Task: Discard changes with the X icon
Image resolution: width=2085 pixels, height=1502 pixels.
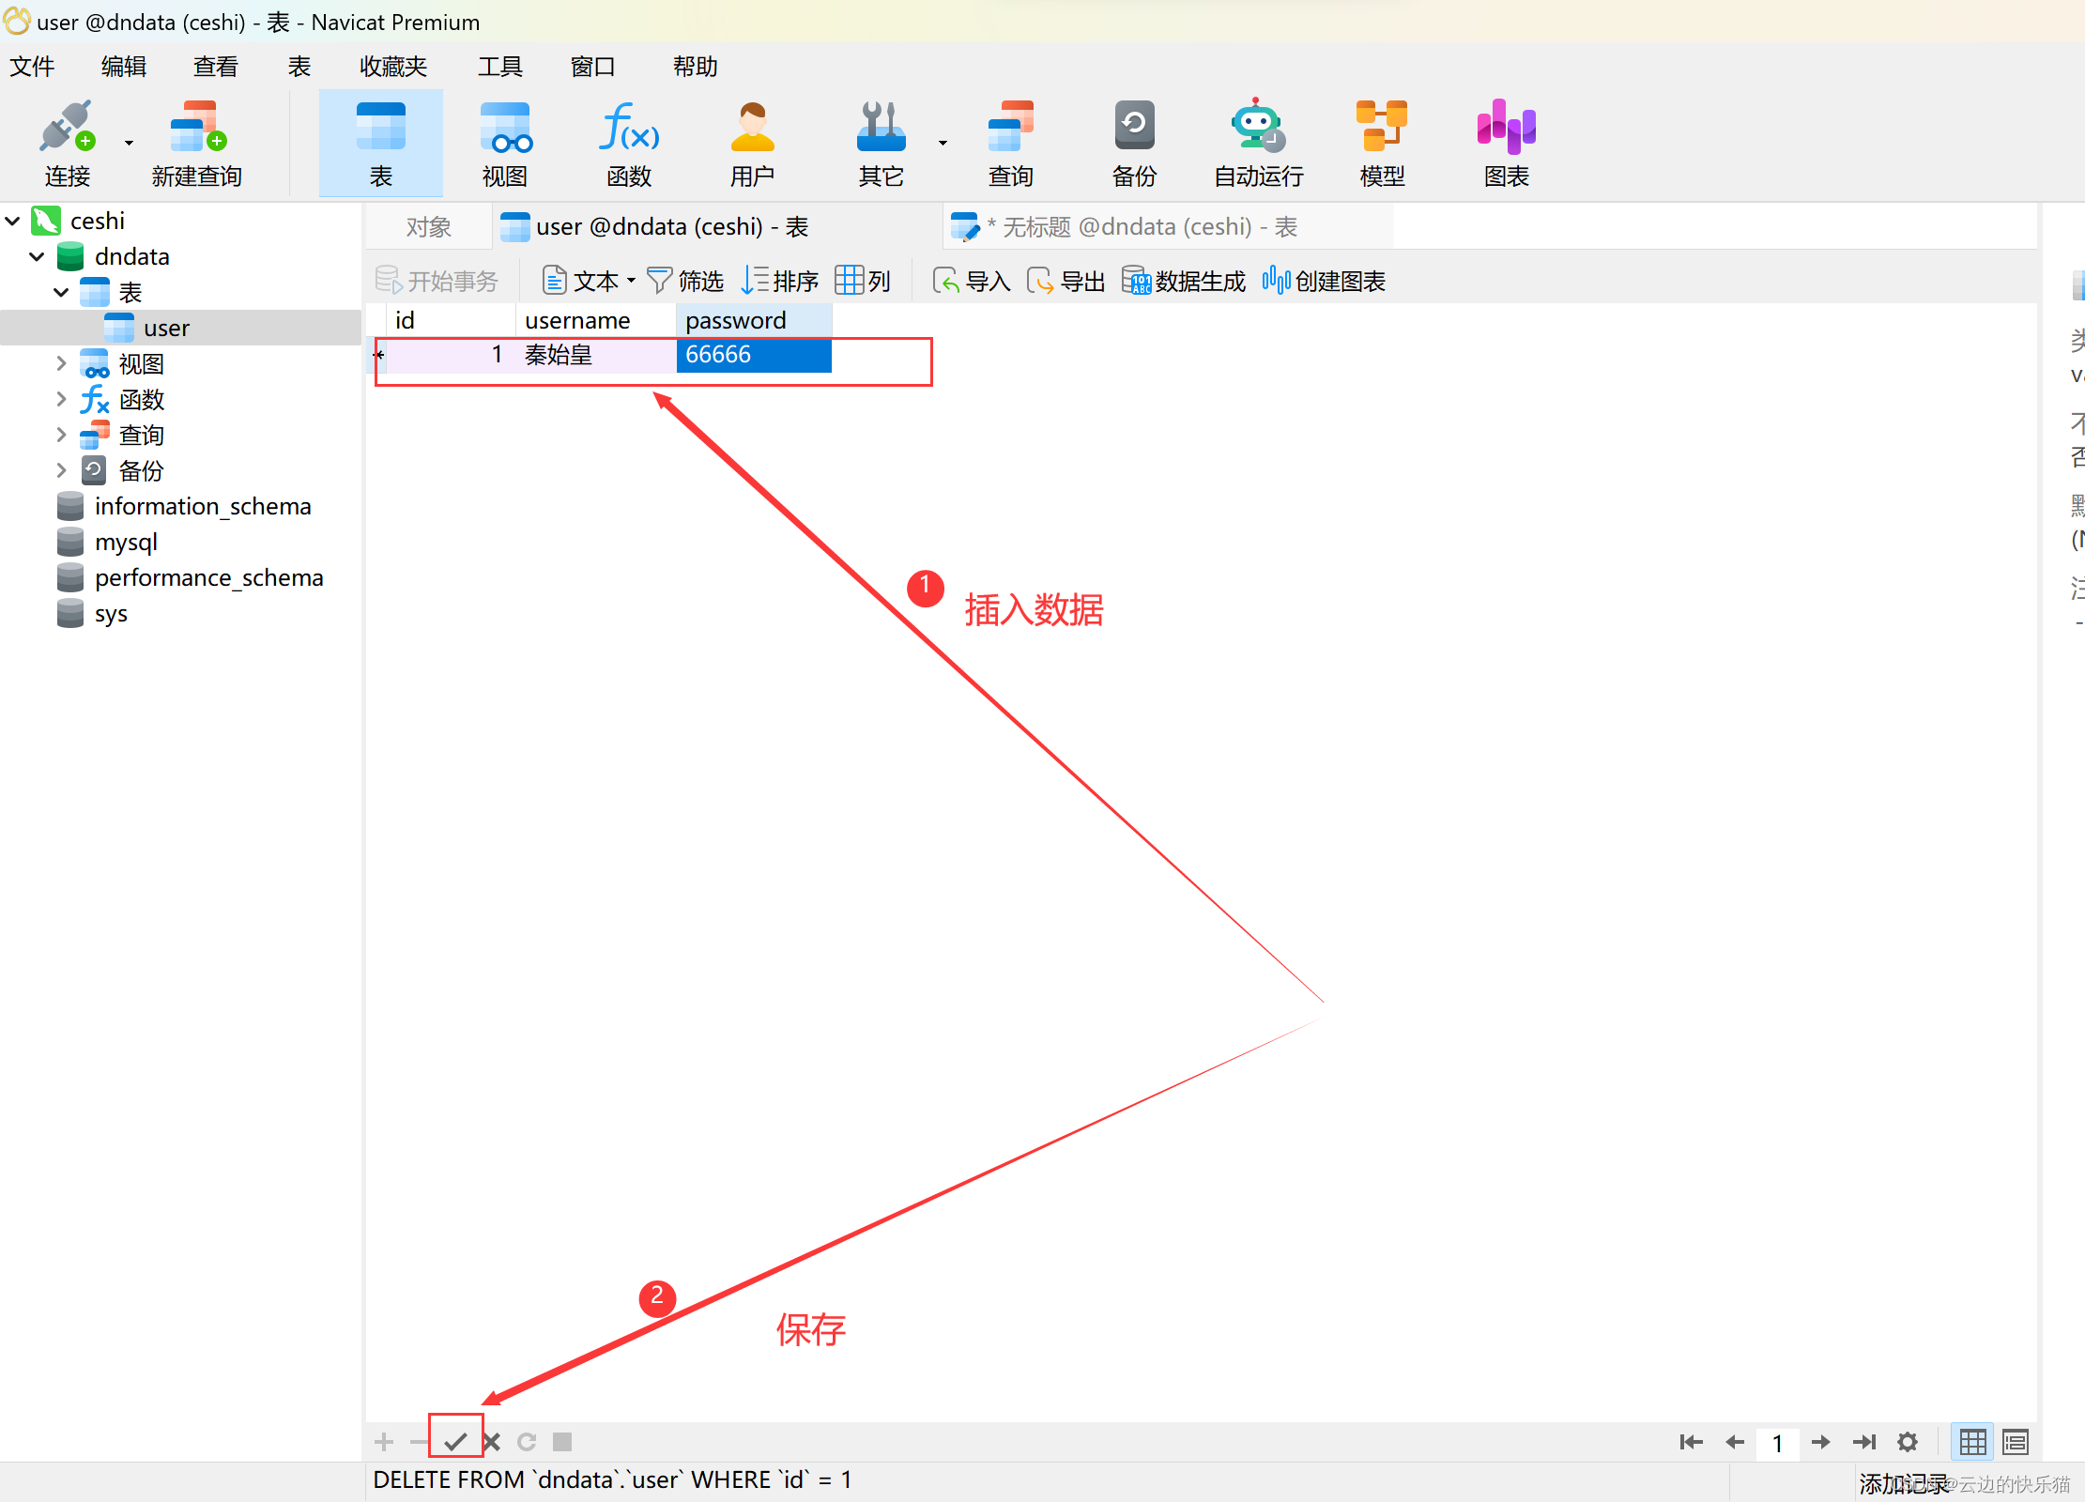Action: pyautogui.click(x=491, y=1441)
